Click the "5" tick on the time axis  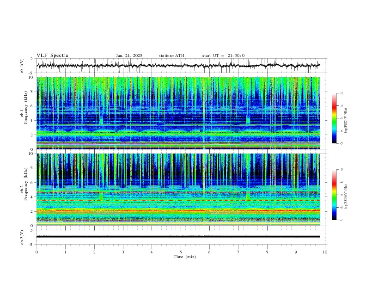coord(181,252)
